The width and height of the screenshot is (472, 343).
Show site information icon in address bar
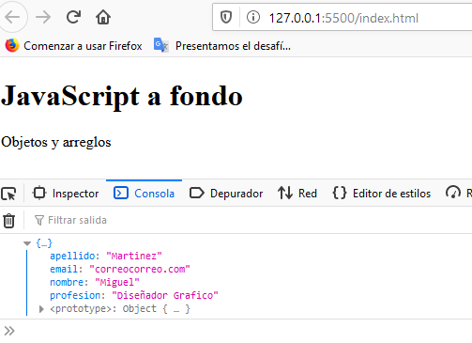(x=253, y=17)
